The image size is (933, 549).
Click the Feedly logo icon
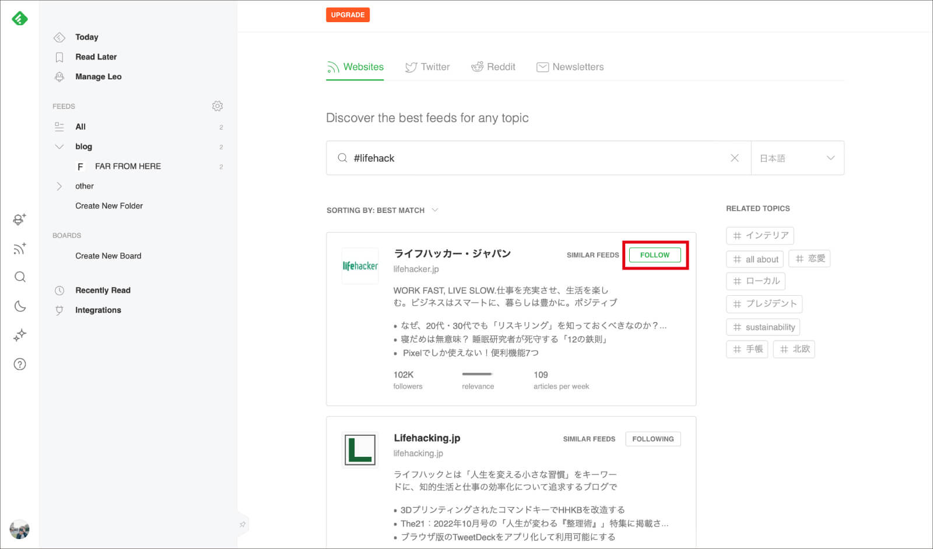click(x=20, y=19)
